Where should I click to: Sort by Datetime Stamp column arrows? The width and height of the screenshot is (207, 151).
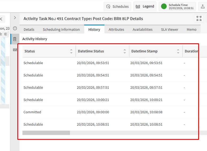coord(178,51)
